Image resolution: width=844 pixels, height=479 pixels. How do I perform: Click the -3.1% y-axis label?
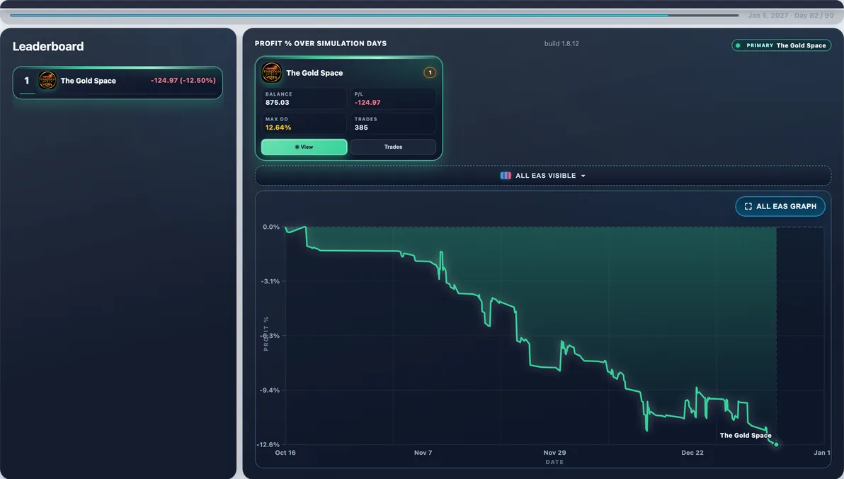point(270,281)
